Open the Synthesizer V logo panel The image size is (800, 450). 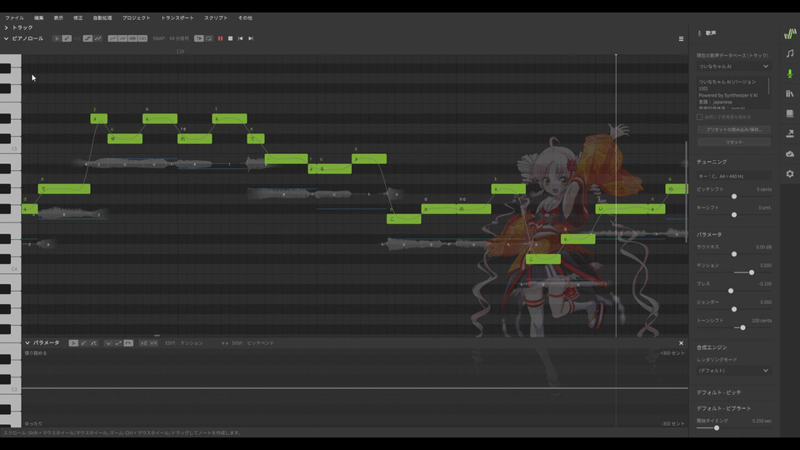coord(790,33)
